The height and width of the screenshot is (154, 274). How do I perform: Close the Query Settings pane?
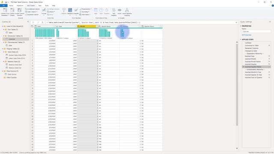tap(270, 22)
